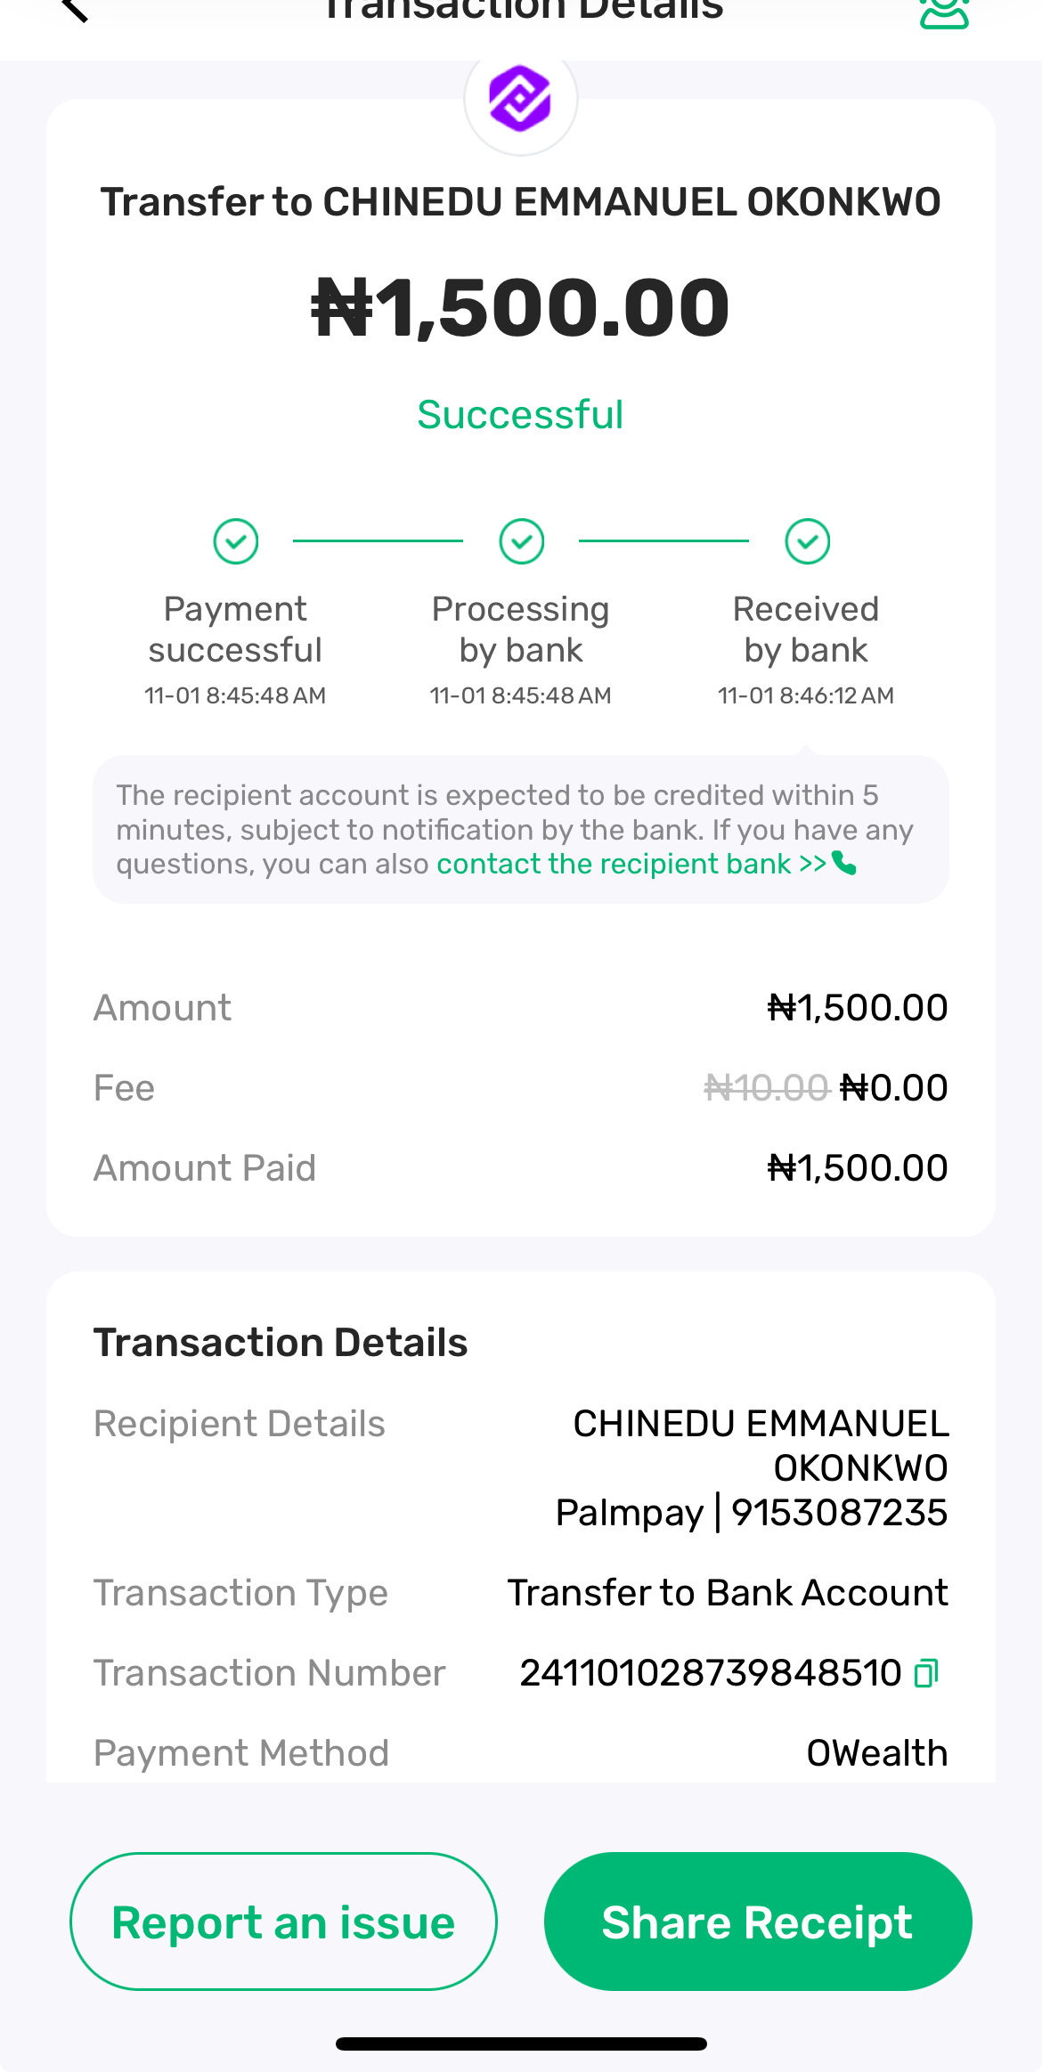Tap the Successful status text
The image size is (1042, 2072).
pyautogui.click(x=521, y=415)
